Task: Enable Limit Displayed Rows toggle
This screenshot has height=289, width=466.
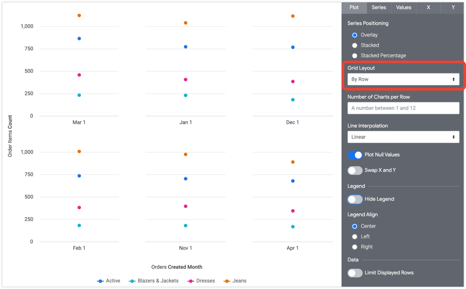Action: tap(355, 273)
